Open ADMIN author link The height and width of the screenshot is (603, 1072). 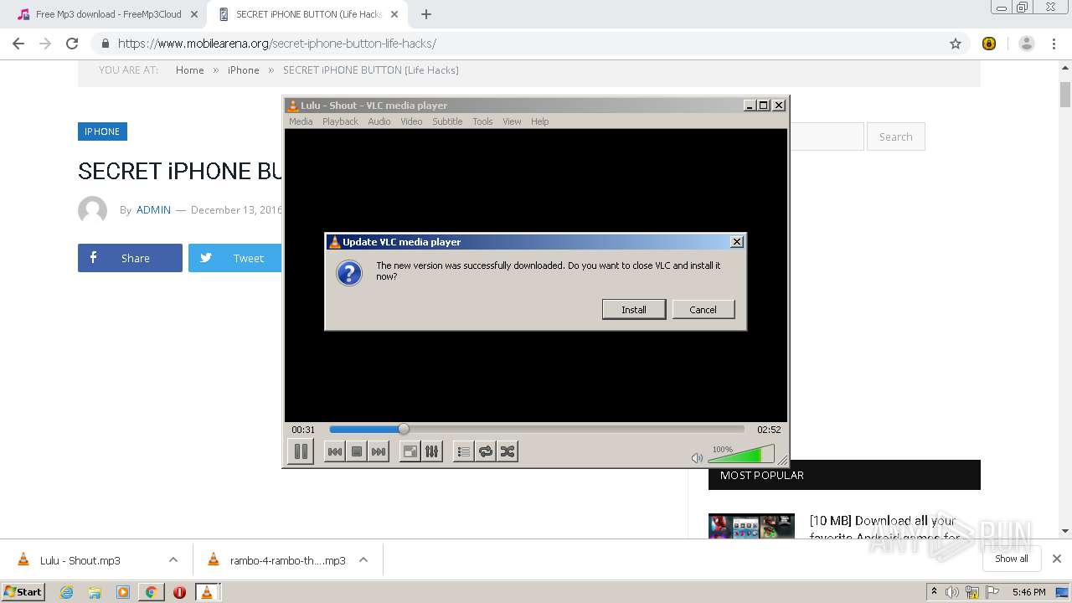(x=153, y=210)
